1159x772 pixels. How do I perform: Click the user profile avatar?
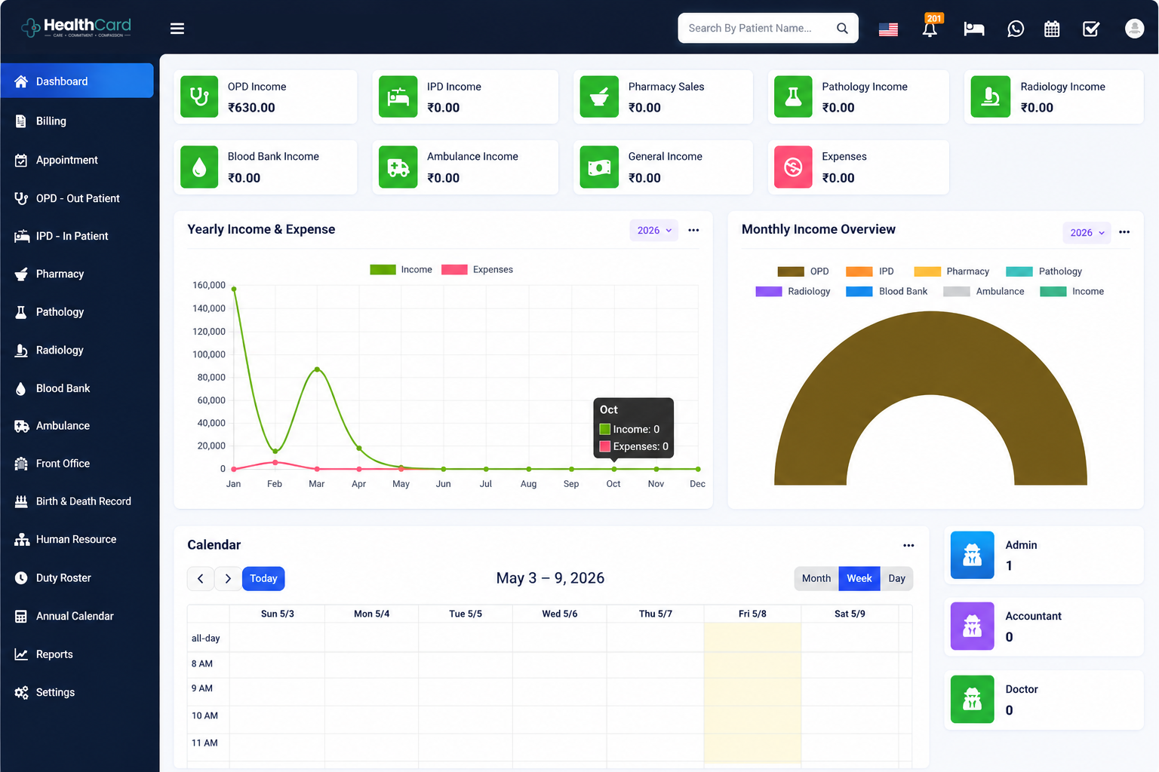pyautogui.click(x=1134, y=29)
